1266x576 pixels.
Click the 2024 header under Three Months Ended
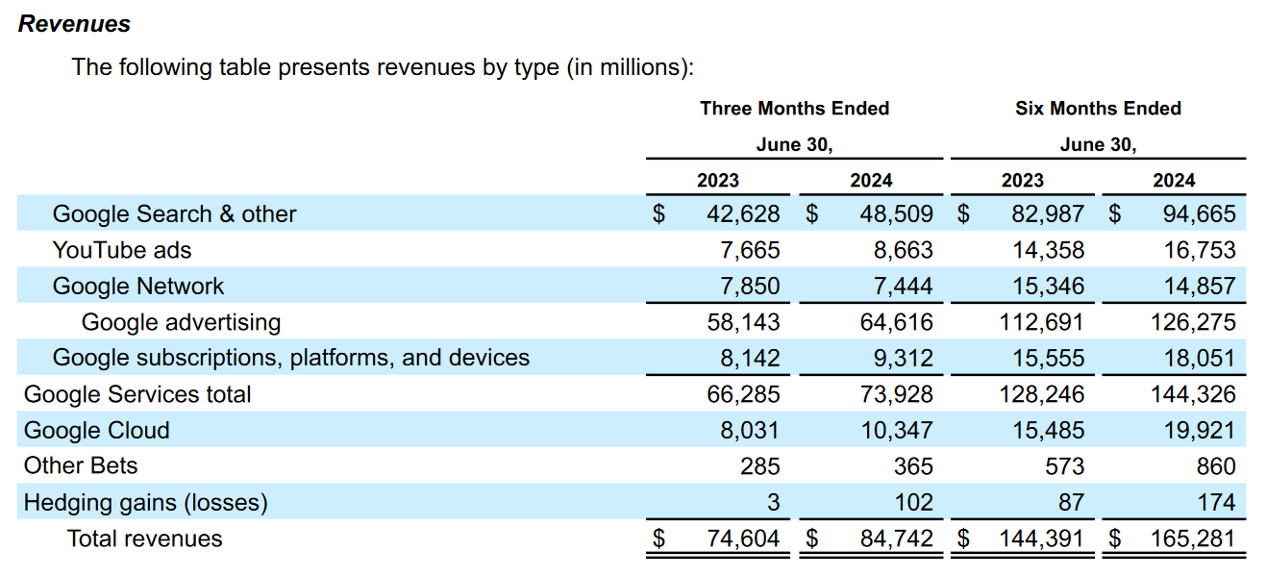[871, 181]
